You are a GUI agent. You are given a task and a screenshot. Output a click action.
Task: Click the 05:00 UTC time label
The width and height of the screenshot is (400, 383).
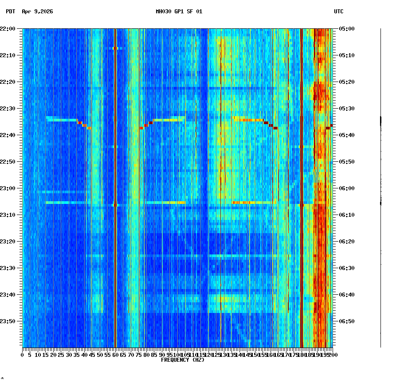(347, 29)
